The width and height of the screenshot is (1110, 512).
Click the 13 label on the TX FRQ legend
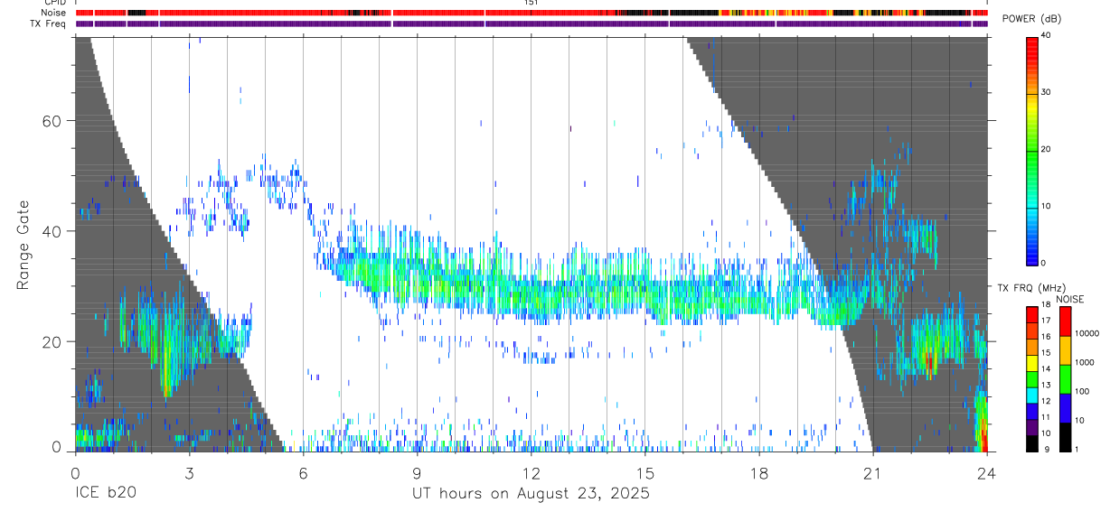tap(1046, 386)
